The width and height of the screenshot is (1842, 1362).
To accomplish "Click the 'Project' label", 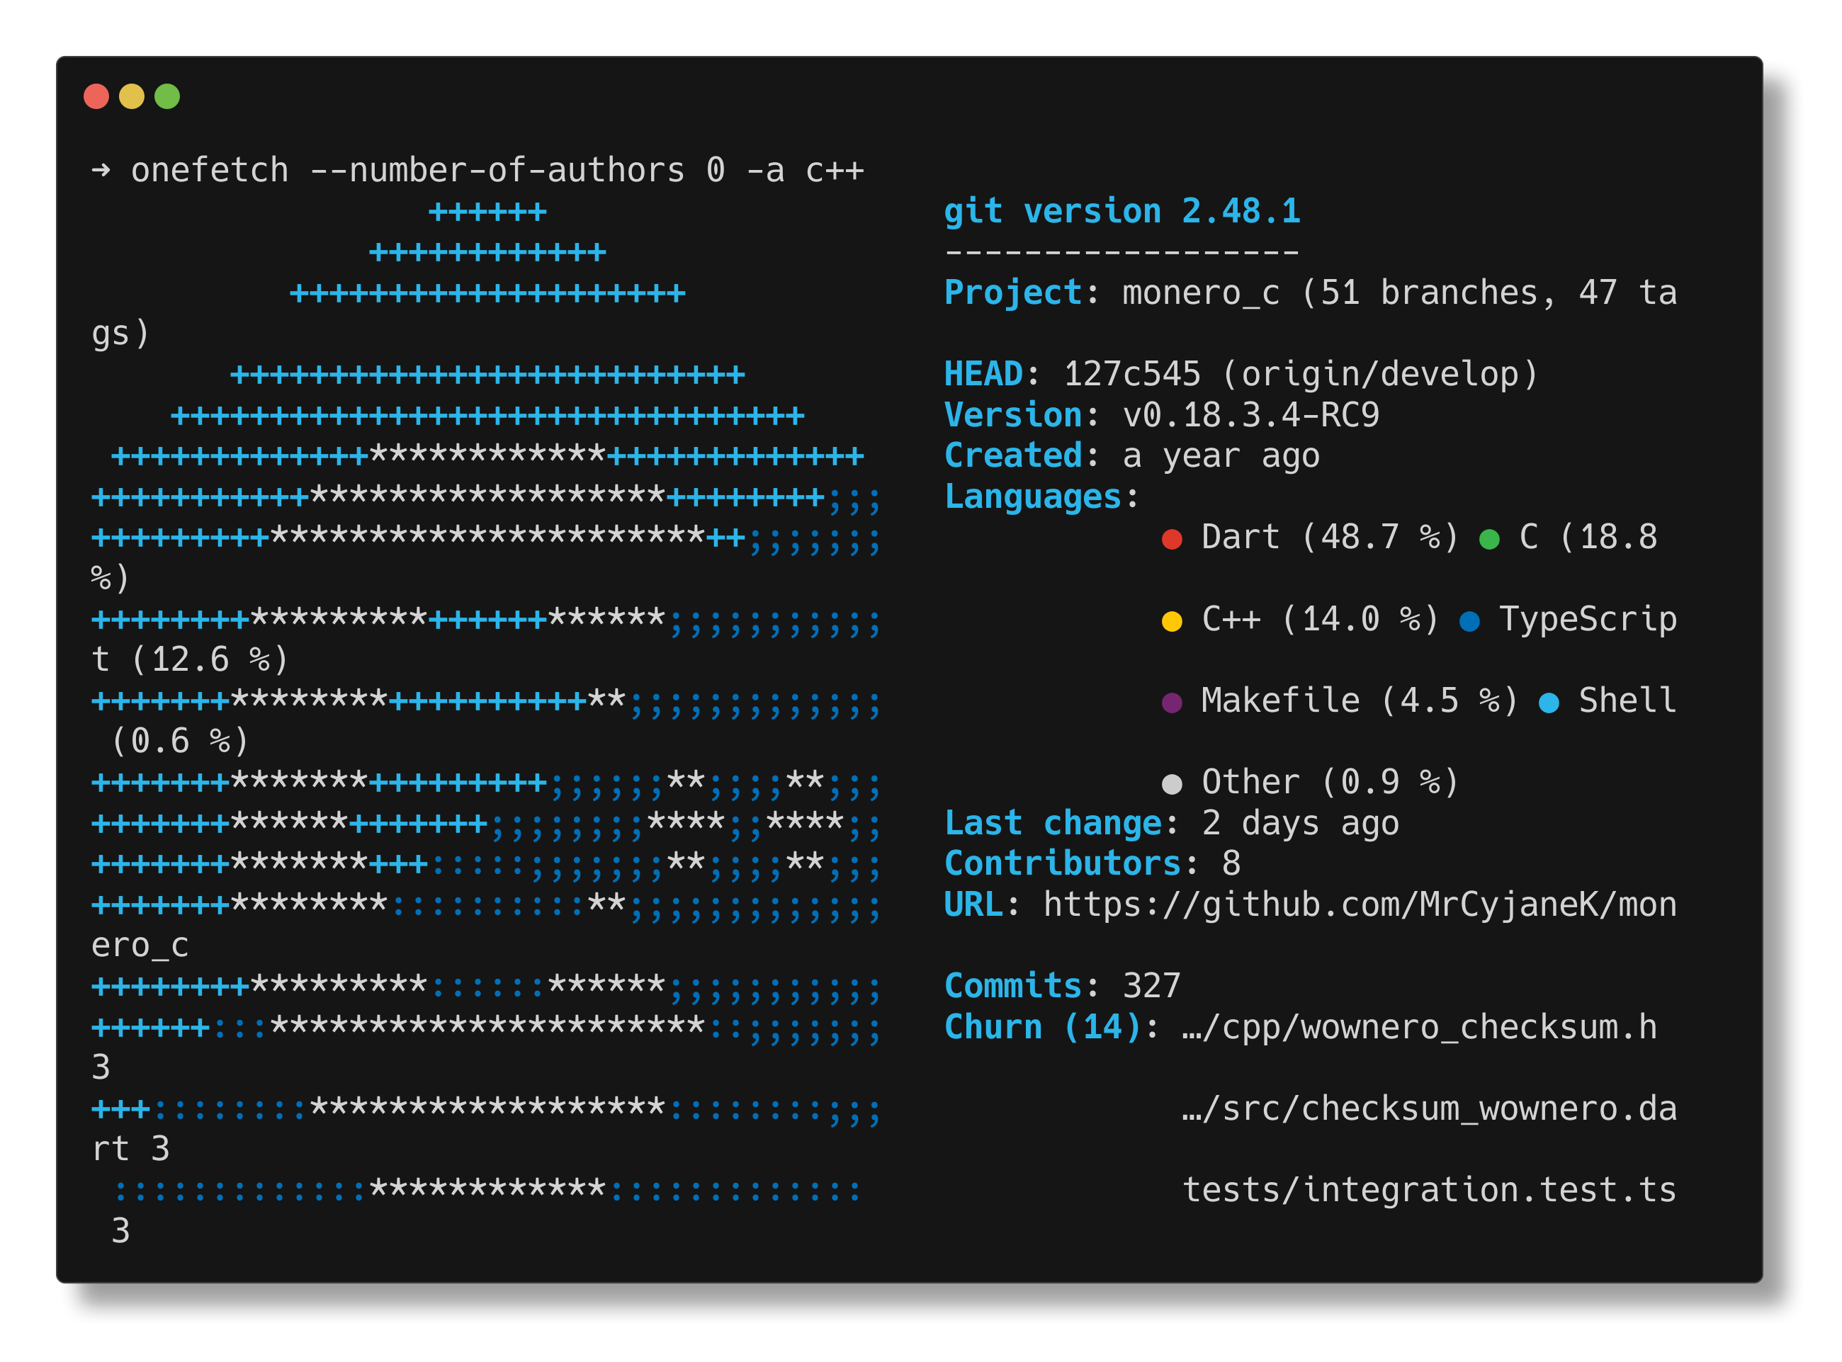I will [x=1013, y=293].
